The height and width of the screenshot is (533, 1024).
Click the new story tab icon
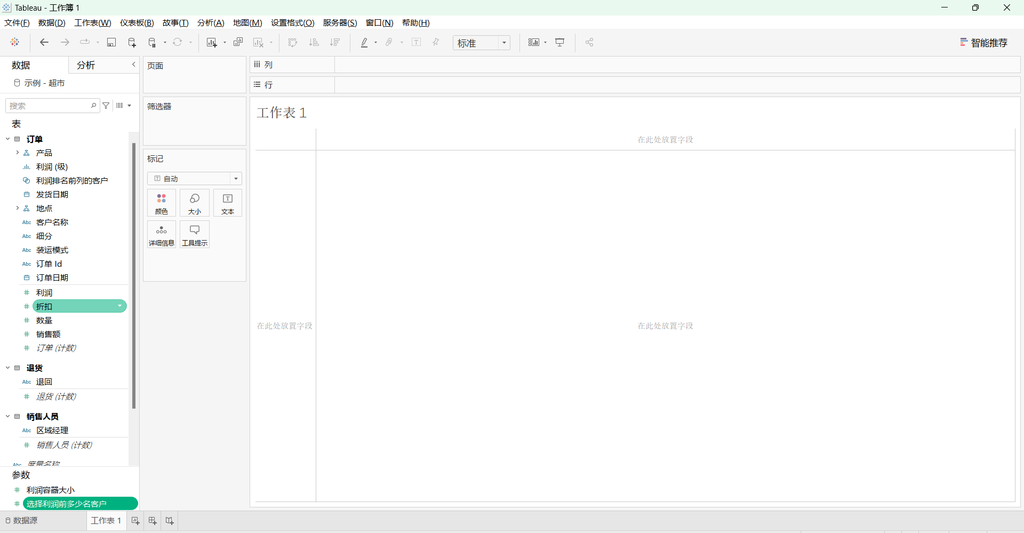(170, 521)
